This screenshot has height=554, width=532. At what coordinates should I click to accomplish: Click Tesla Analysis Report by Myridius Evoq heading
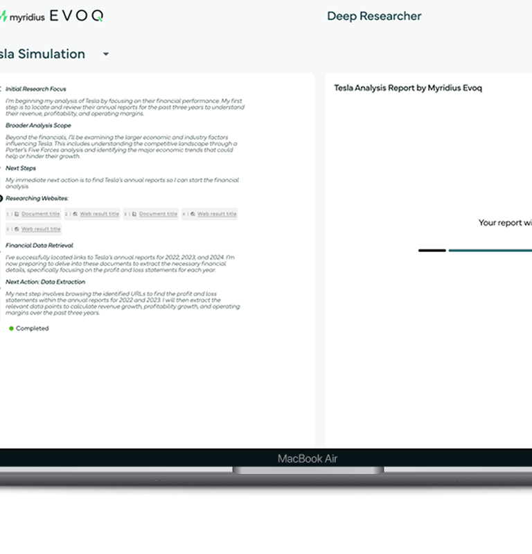tap(408, 88)
